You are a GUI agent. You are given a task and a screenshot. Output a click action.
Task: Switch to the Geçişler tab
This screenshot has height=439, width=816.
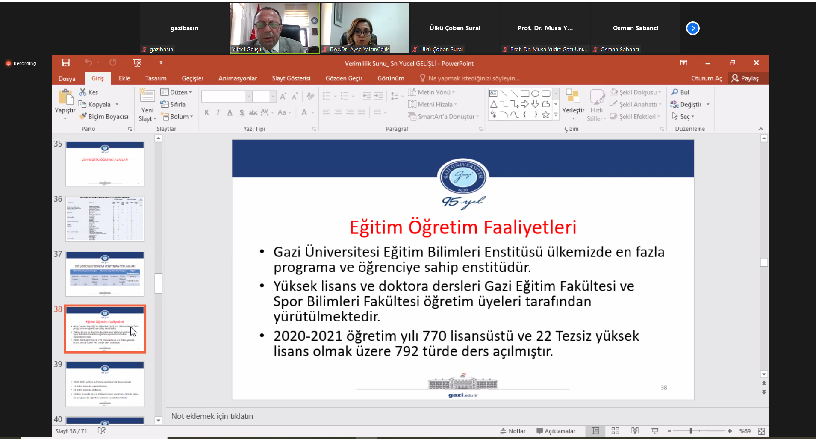click(192, 78)
